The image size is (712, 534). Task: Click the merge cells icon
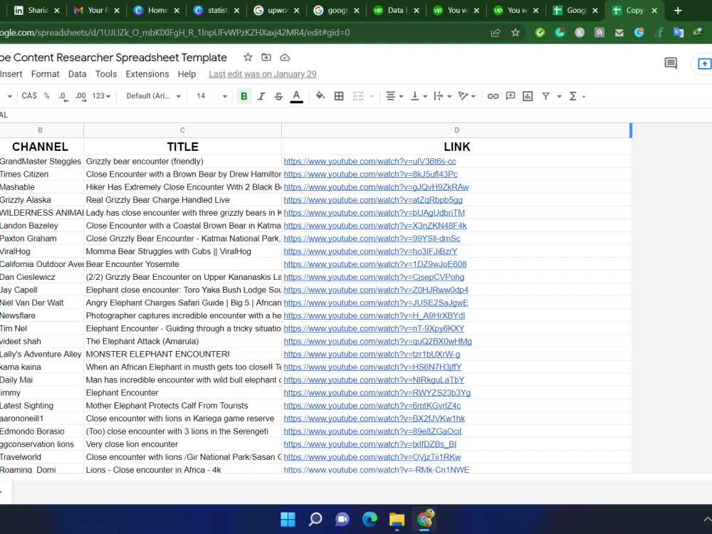tap(358, 96)
